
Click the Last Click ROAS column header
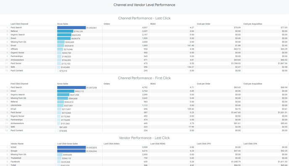click(158, 144)
